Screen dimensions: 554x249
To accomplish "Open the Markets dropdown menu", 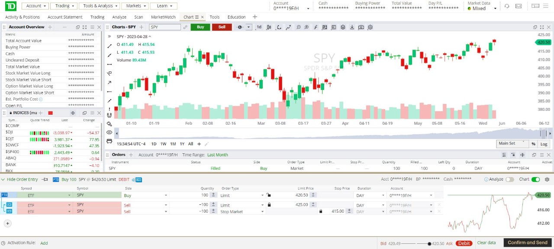I will pyautogui.click(x=135, y=6).
